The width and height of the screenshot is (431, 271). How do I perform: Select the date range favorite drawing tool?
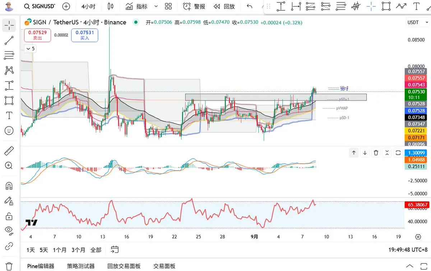(x=296, y=6)
